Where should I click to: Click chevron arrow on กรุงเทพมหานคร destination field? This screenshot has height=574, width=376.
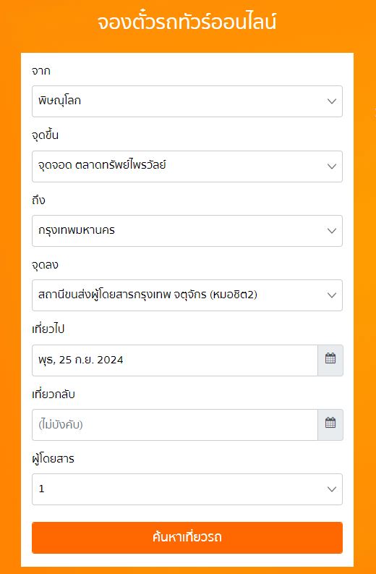click(x=332, y=231)
